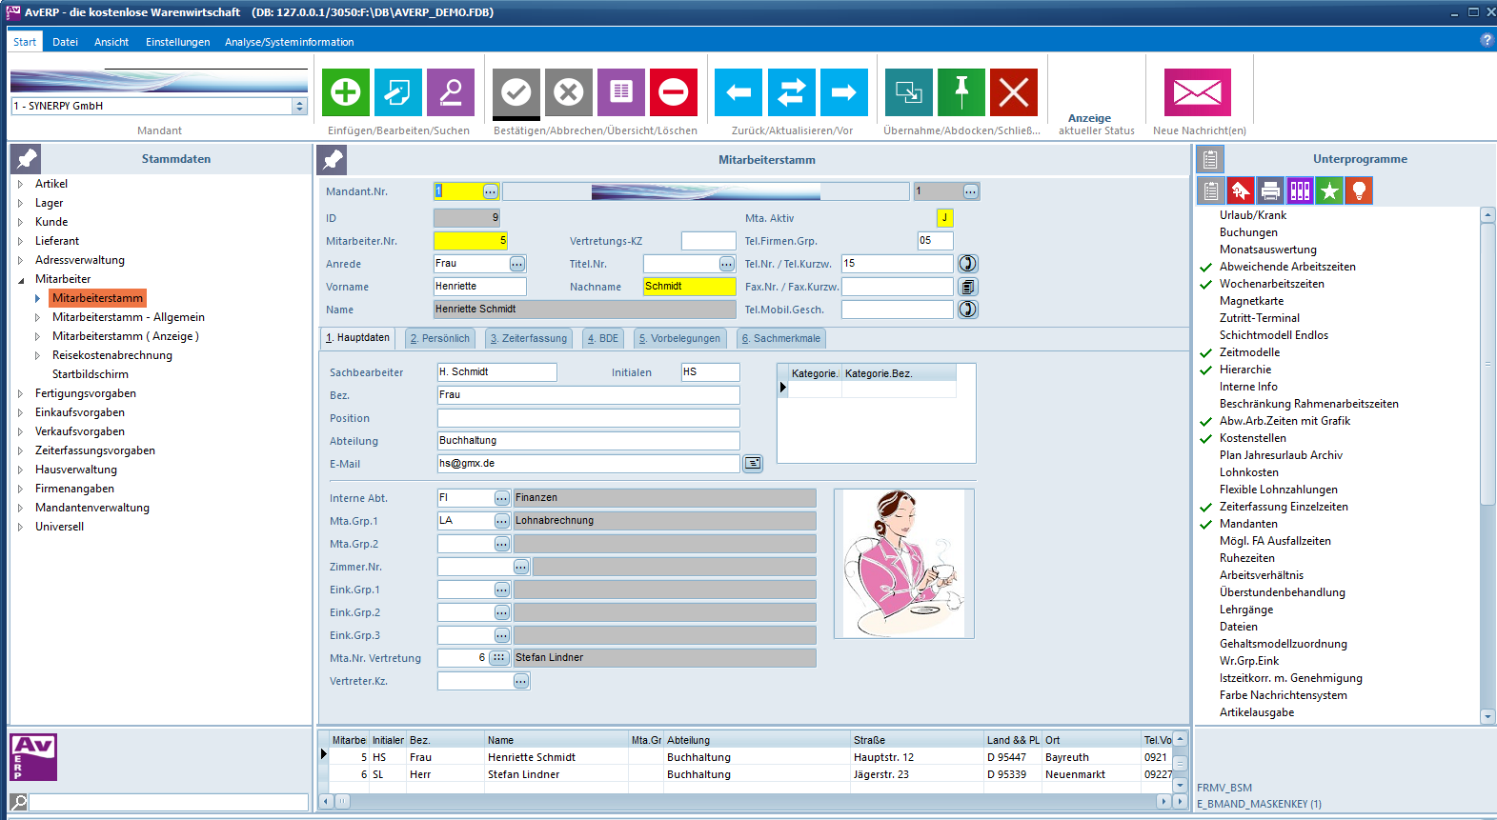Viewport: 1497px width, 820px height.
Task: Open Urlaub/Krank subprogram
Action: 1252,215
